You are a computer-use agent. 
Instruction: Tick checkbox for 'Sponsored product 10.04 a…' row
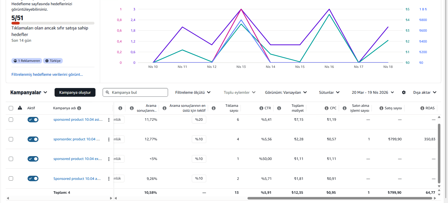(x=11, y=178)
